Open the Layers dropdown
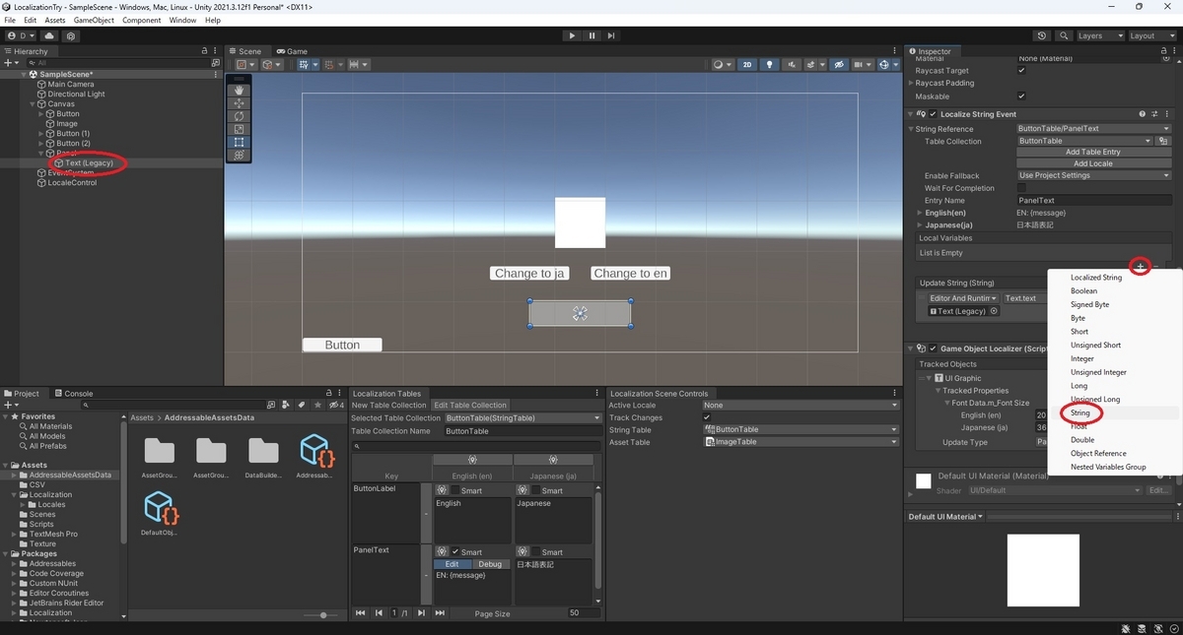This screenshot has height=635, width=1183. point(1099,35)
